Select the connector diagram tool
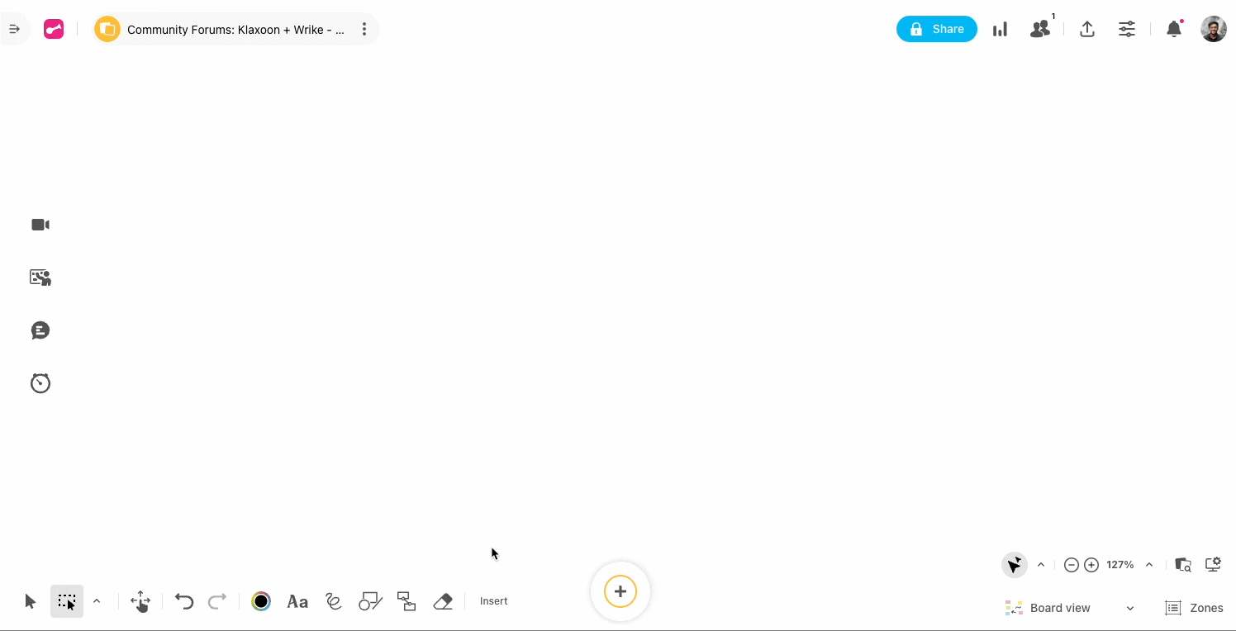 (406, 601)
